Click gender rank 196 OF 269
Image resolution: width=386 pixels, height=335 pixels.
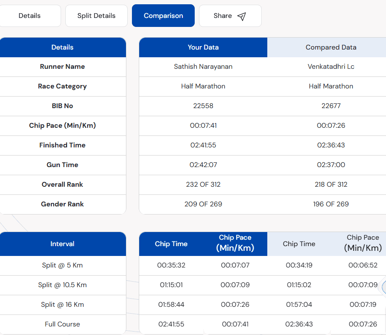click(331, 204)
